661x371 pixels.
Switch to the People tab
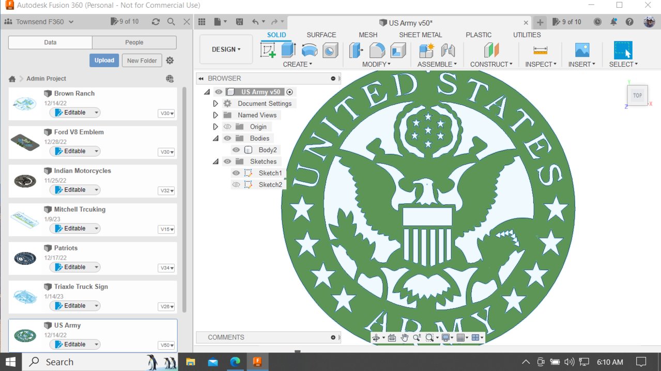pos(134,42)
